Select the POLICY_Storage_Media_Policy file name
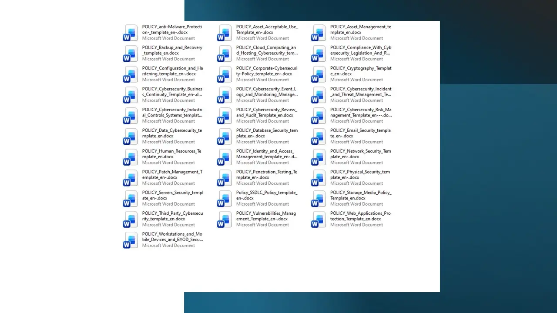The image size is (557, 313). pyautogui.click(x=360, y=195)
